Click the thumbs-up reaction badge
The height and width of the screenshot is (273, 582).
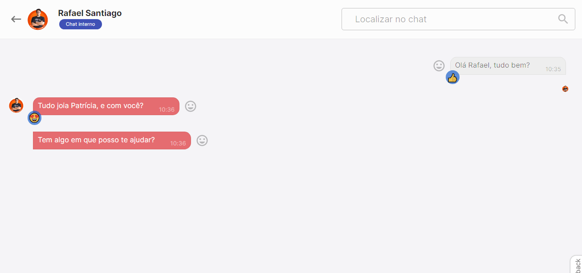452,77
